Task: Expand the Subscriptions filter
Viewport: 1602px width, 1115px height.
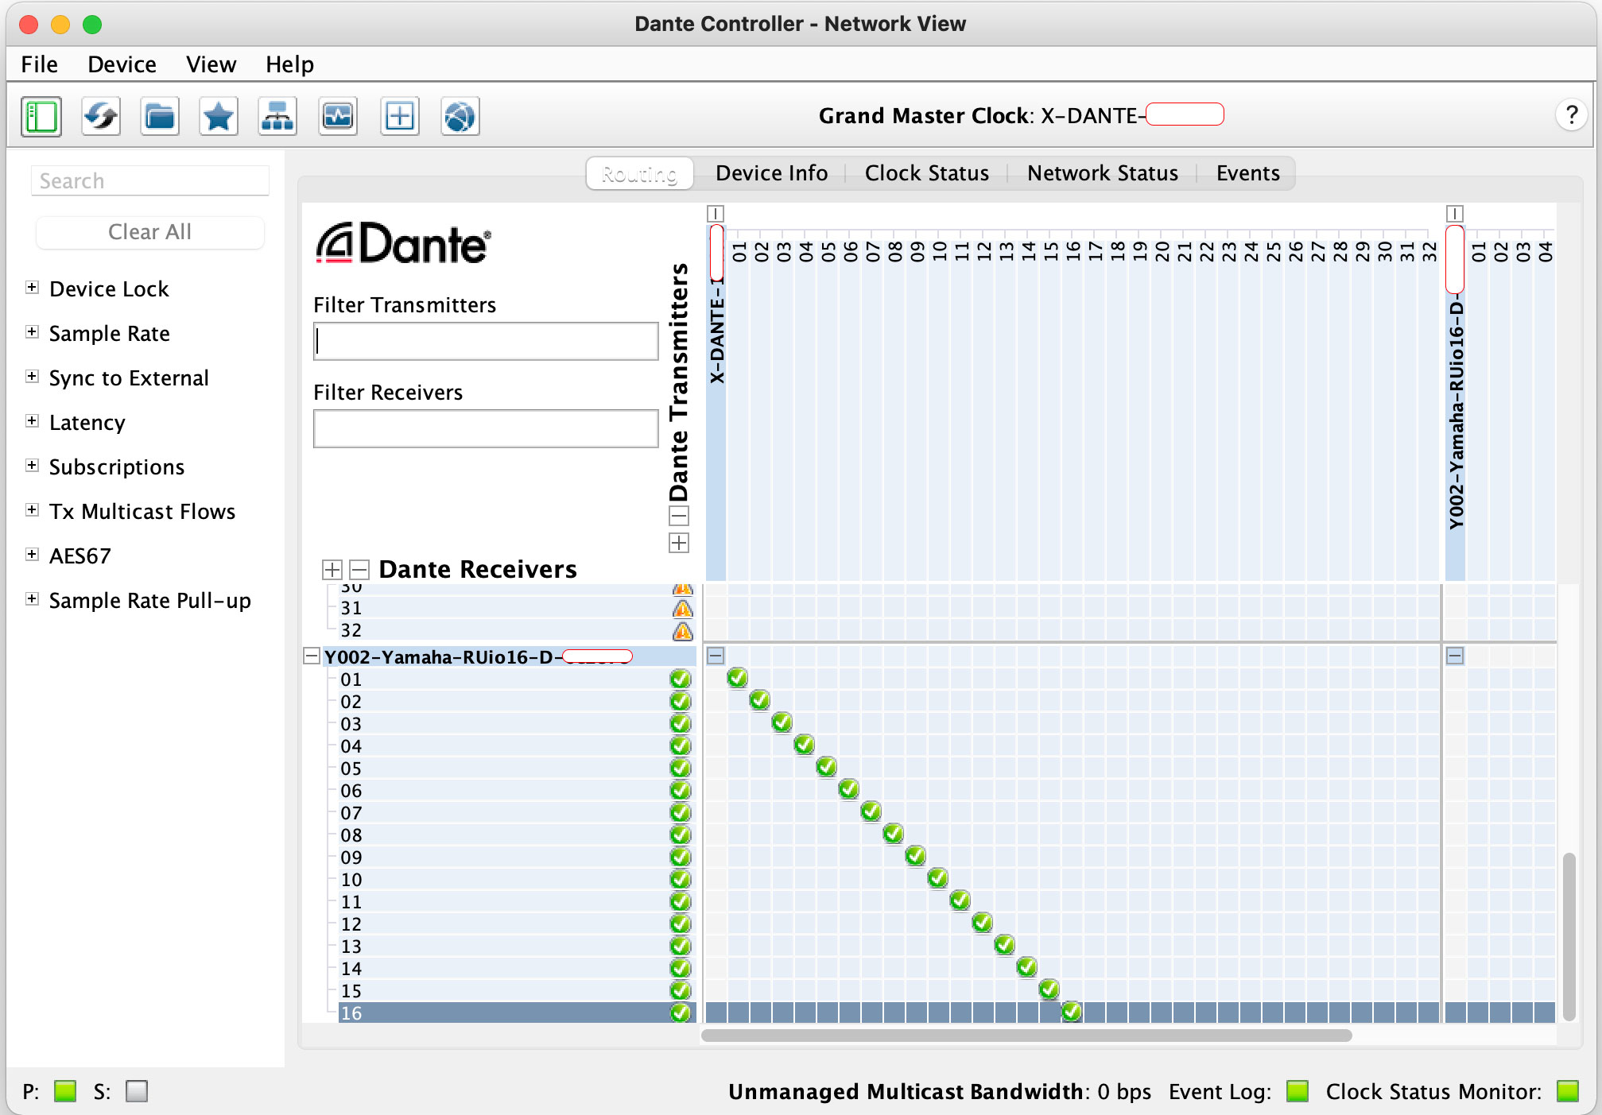Action: pyautogui.click(x=32, y=466)
